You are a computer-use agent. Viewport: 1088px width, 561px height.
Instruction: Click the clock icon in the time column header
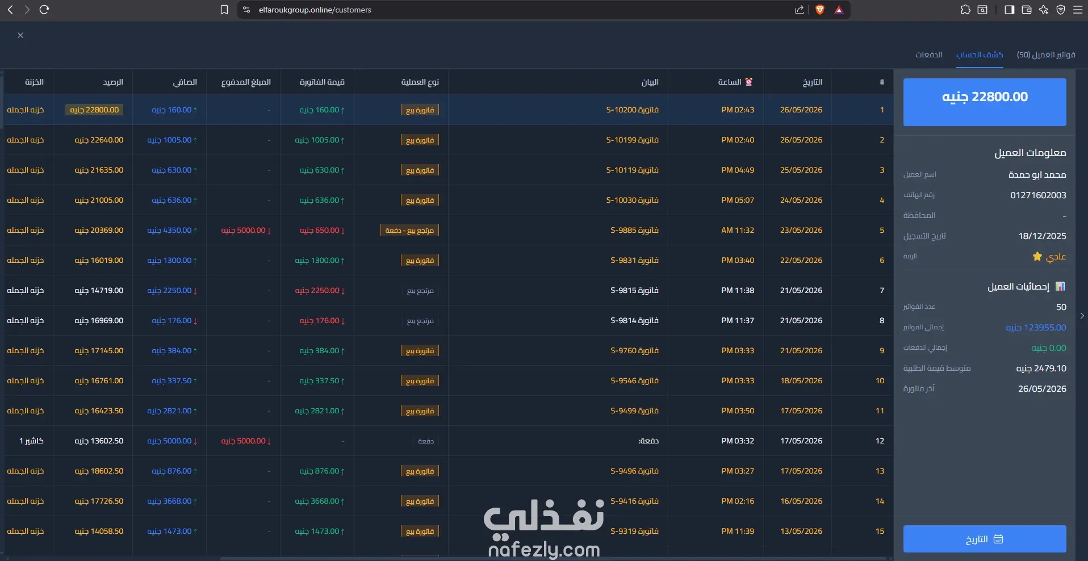point(749,82)
